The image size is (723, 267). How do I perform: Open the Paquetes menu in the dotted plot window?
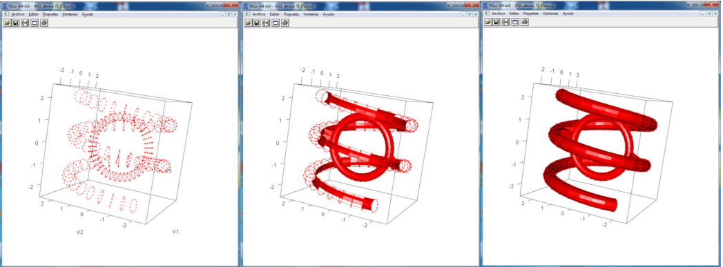pos(50,14)
